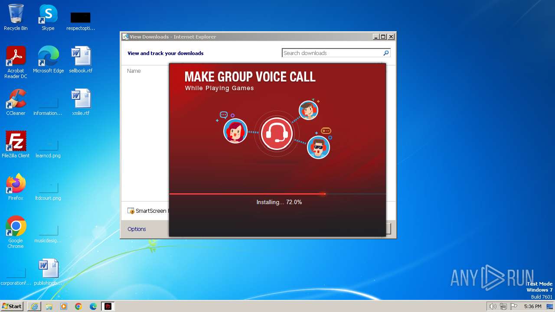Click the Name column header
Viewport: 555px width, 312px height.
134,71
